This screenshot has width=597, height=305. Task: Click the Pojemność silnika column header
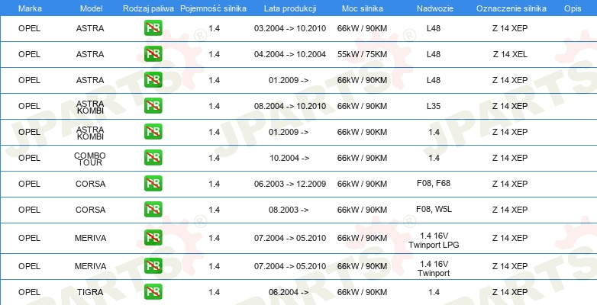click(x=213, y=8)
